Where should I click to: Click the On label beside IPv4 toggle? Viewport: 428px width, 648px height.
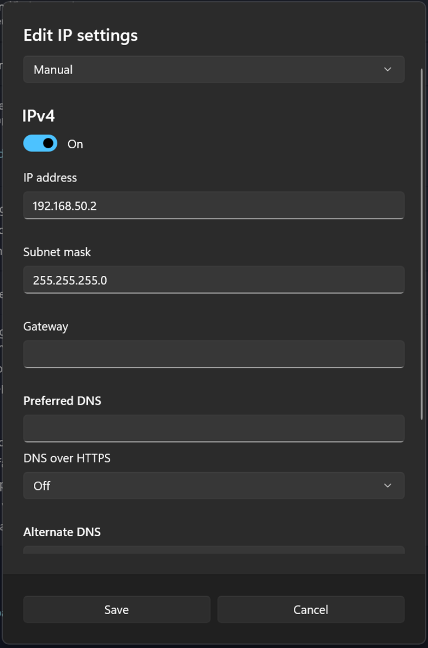click(75, 144)
